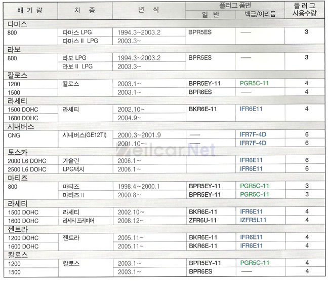Click 2005.11~ in the 1200 DOHC row

[x=131, y=238]
